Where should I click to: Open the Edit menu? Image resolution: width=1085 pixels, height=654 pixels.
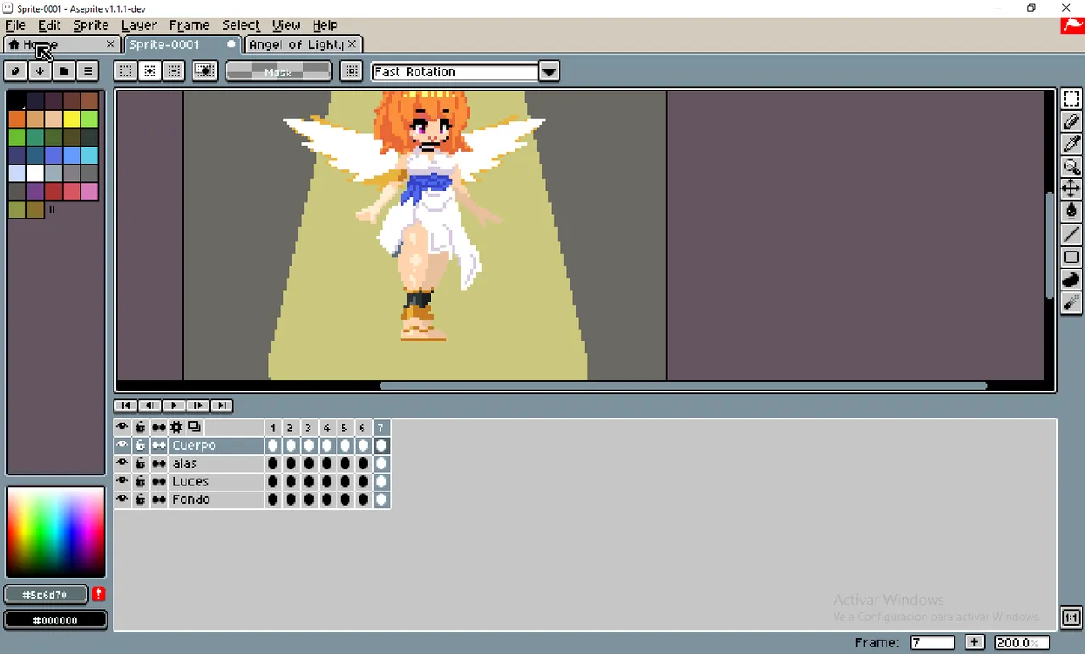point(49,25)
